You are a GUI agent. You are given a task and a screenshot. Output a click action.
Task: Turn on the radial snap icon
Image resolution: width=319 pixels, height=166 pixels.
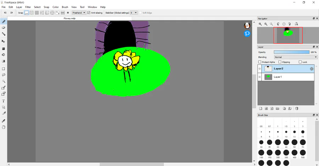[47, 13]
